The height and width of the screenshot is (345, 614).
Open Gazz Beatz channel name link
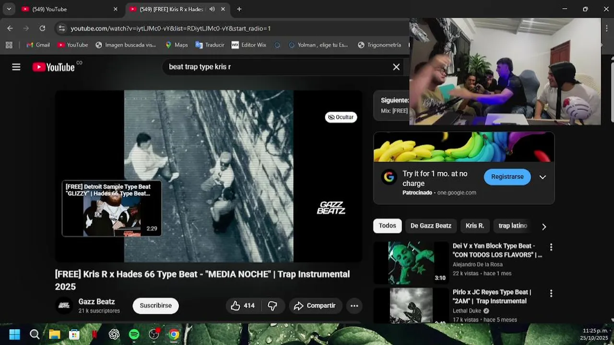(96, 302)
